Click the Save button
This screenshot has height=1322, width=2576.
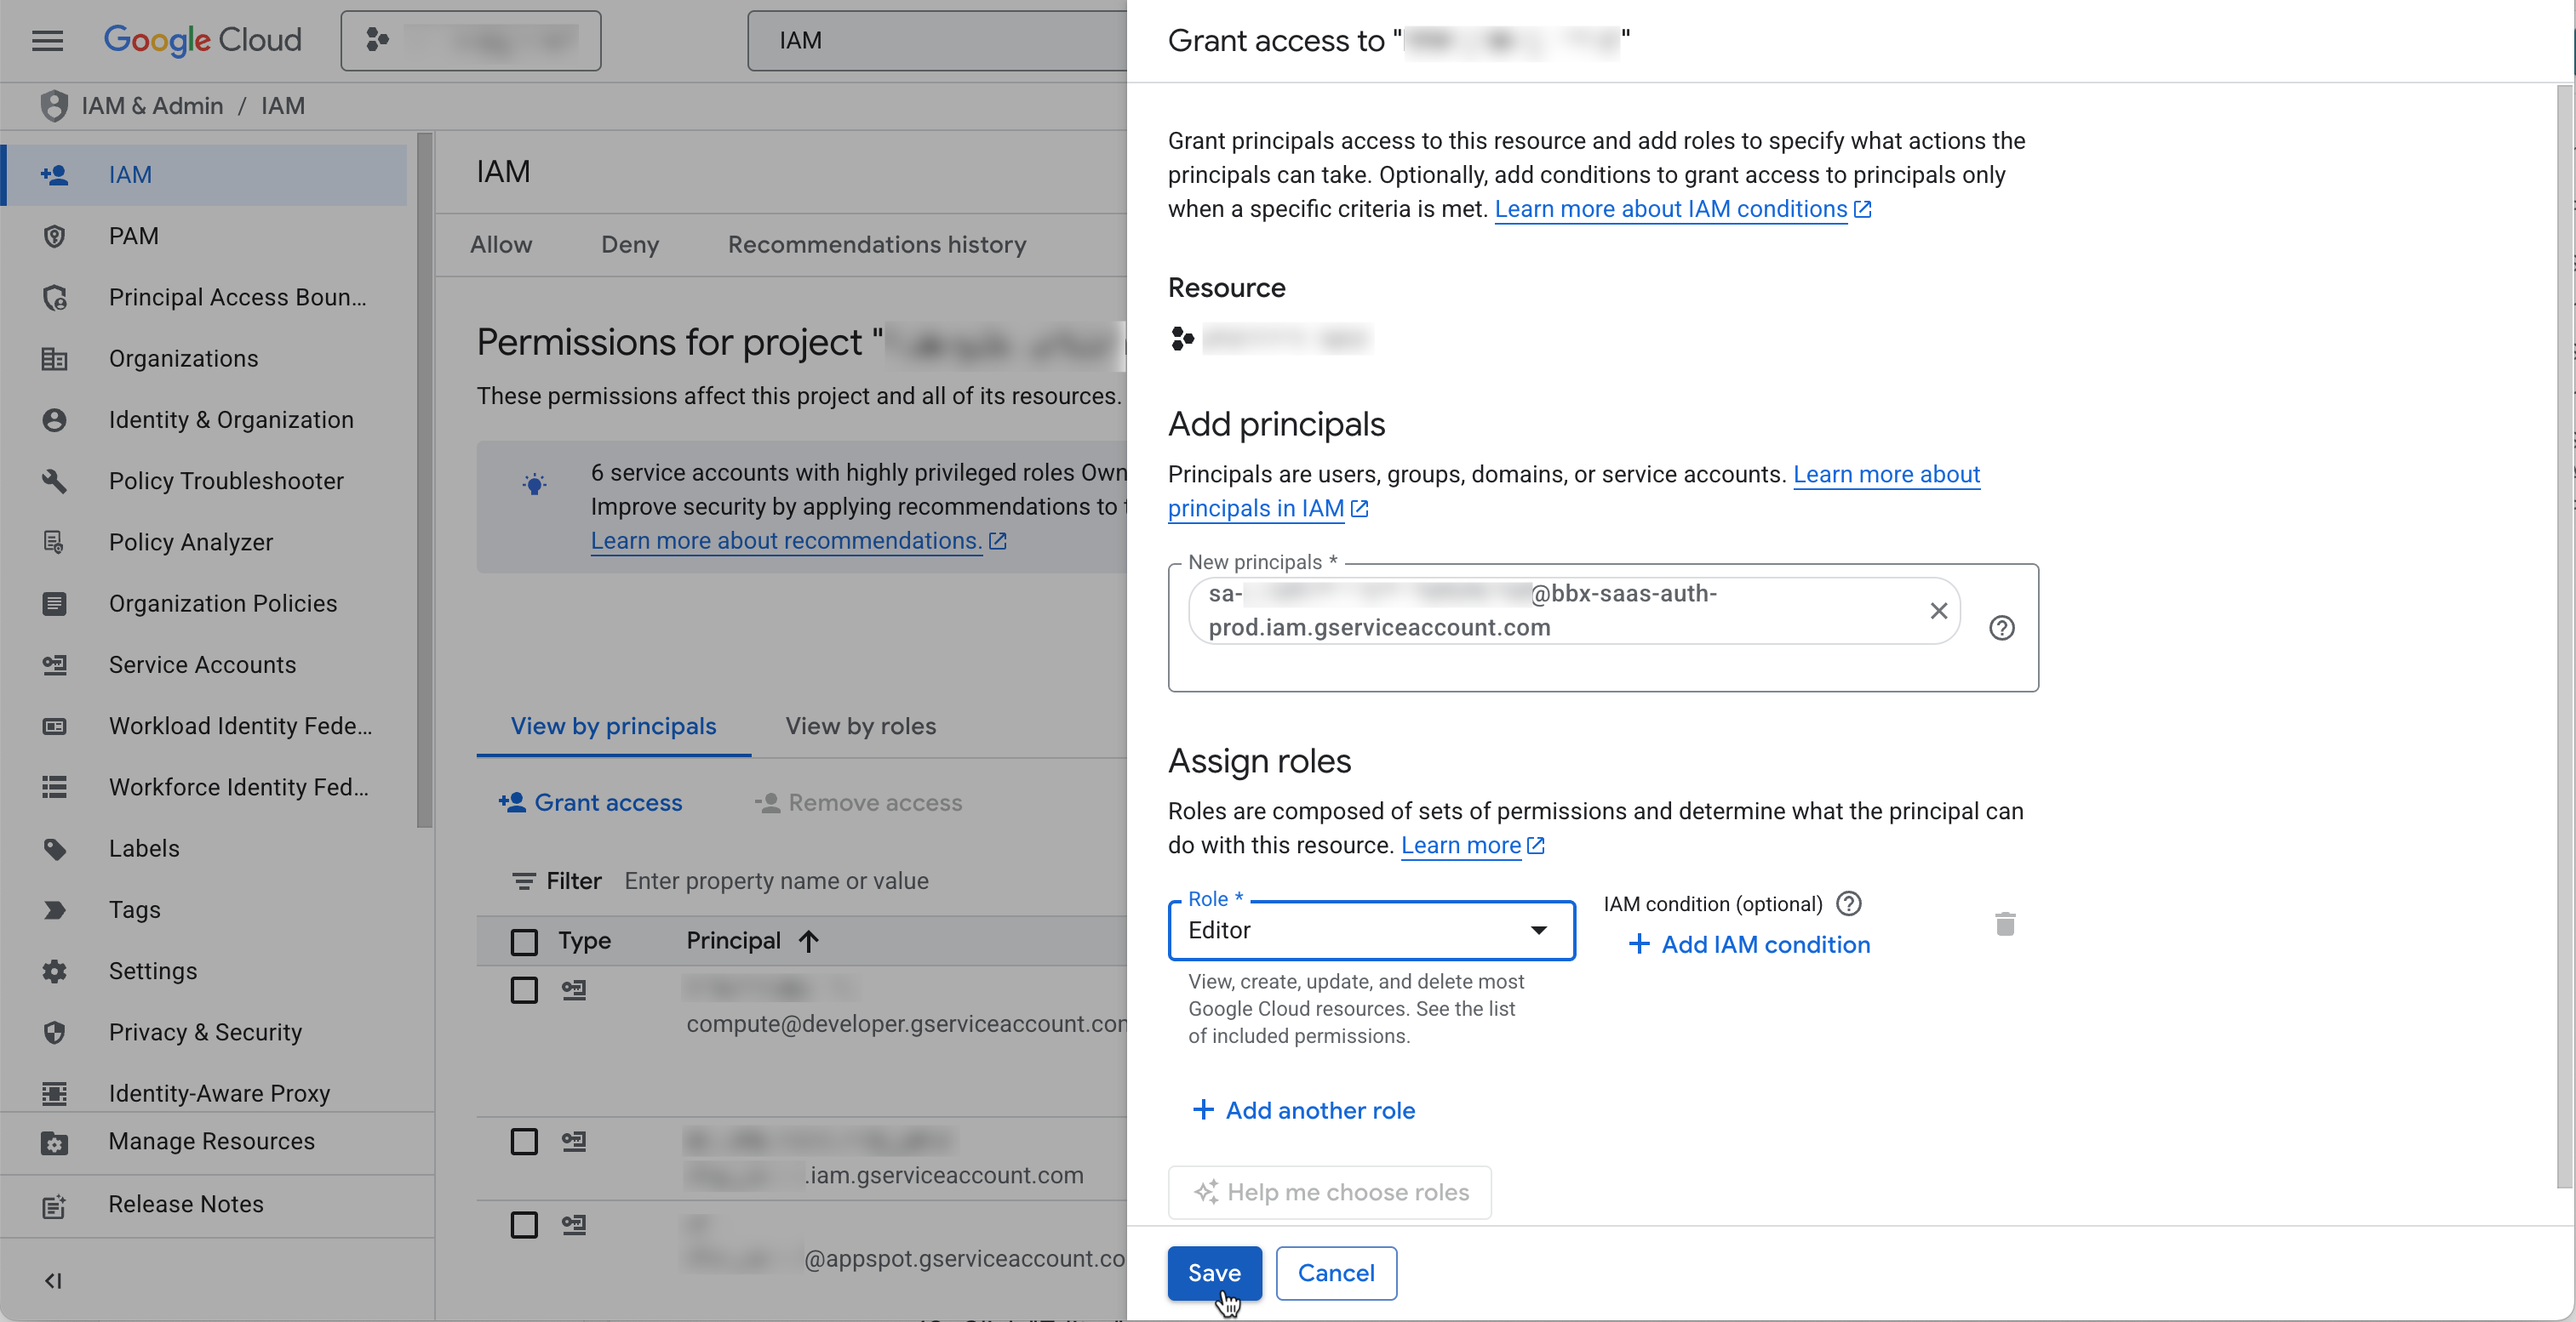point(1214,1273)
